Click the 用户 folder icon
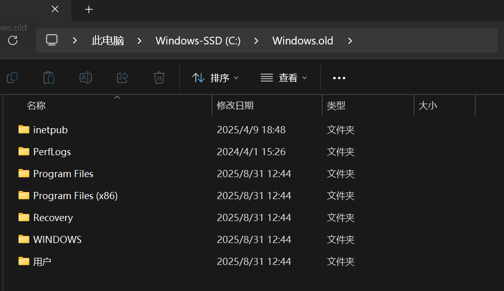Screen dimensions: 504x291 23,261
